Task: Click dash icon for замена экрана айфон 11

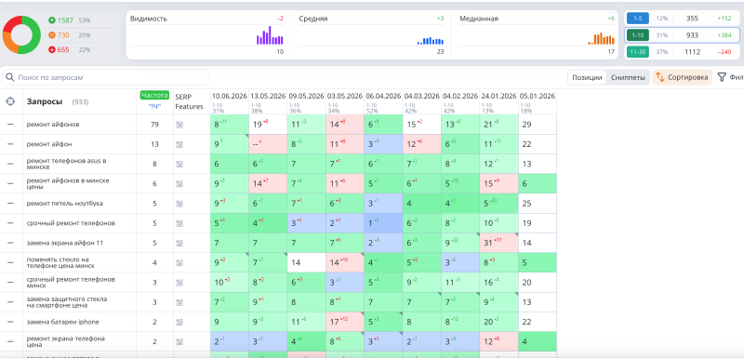Action: click(10, 243)
